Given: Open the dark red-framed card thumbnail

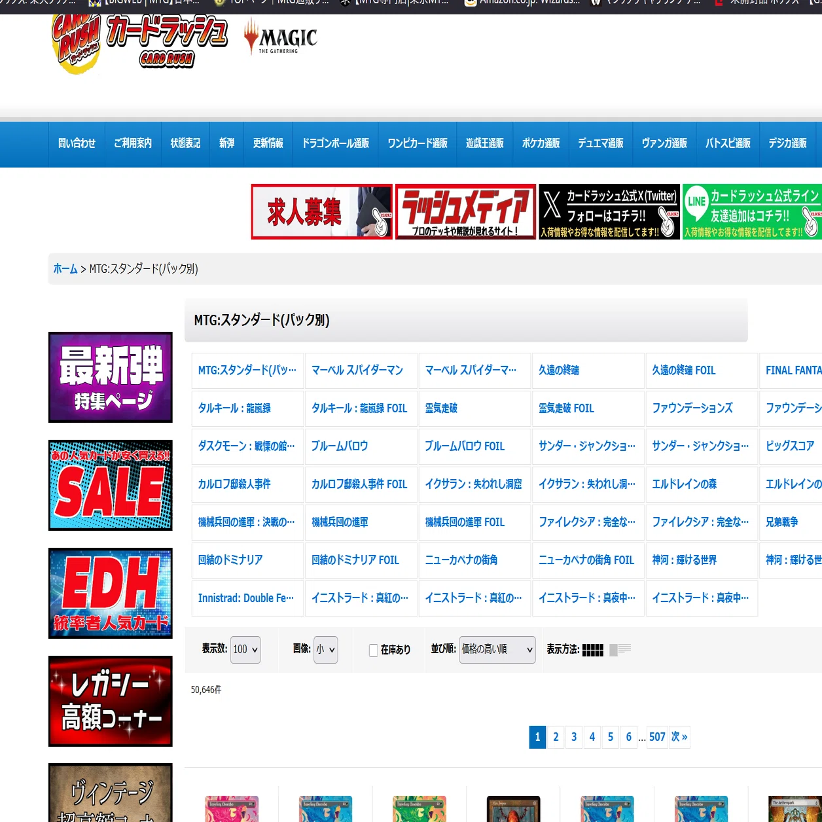Looking at the screenshot, I should click(514, 809).
